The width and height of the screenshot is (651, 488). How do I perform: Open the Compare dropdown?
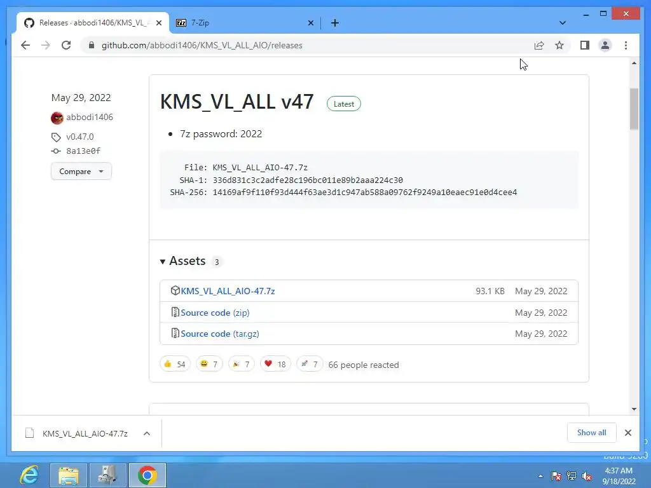click(x=81, y=171)
